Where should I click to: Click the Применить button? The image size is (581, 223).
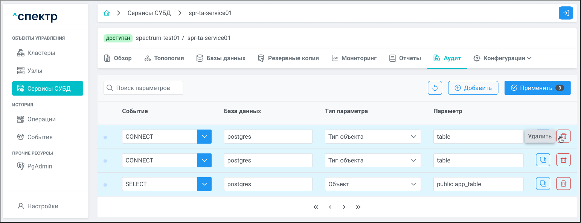(x=537, y=88)
